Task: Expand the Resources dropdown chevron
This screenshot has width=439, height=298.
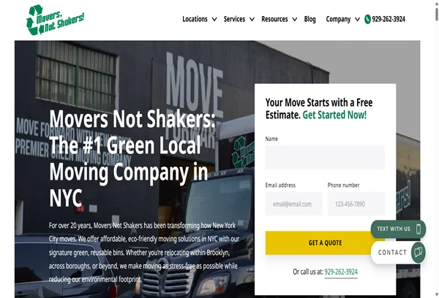Action: click(295, 19)
